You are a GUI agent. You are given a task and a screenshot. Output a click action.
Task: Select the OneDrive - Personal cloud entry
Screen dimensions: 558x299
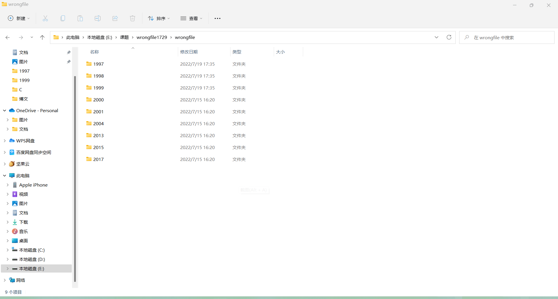pos(37,110)
